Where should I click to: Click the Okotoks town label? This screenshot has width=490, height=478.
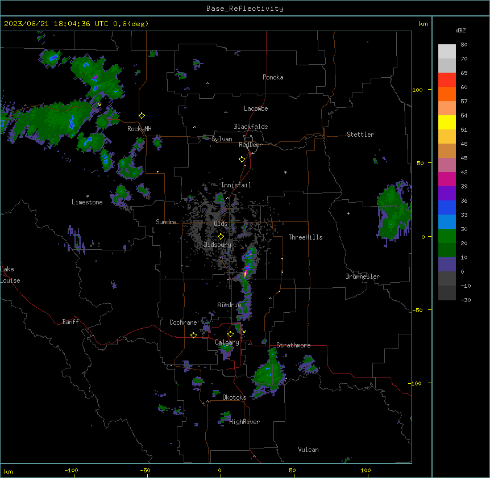click(x=234, y=397)
